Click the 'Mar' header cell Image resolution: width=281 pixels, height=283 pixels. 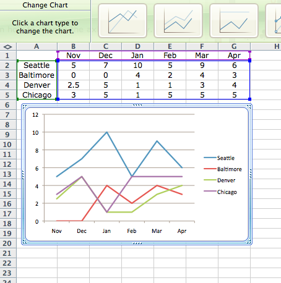tap(202, 56)
